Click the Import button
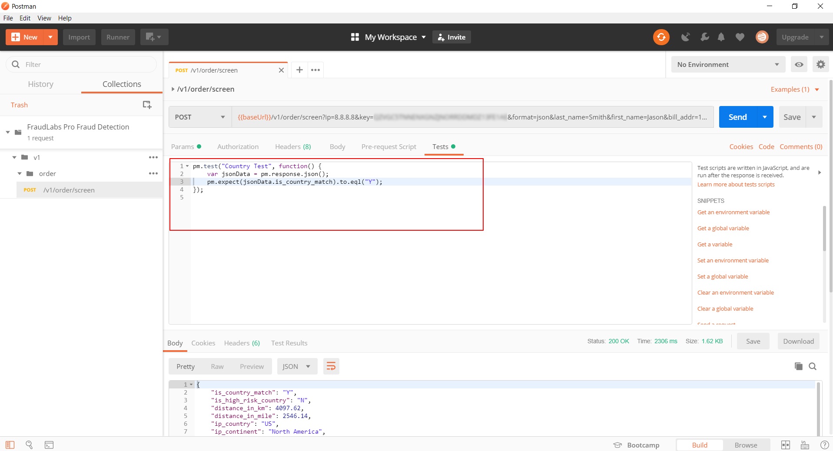 [79, 37]
